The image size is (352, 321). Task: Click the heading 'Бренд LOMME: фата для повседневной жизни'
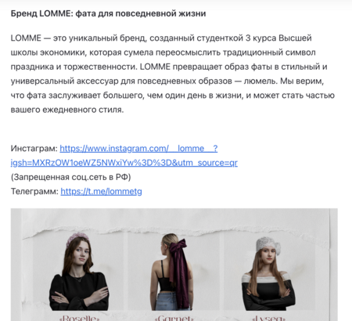[x=108, y=13]
